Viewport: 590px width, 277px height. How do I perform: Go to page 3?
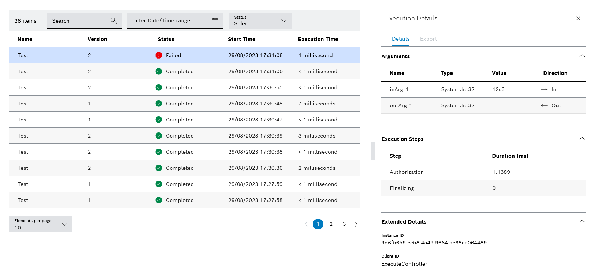click(344, 224)
